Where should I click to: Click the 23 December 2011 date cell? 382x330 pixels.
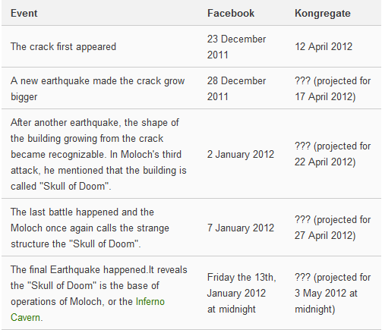click(236, 47)
